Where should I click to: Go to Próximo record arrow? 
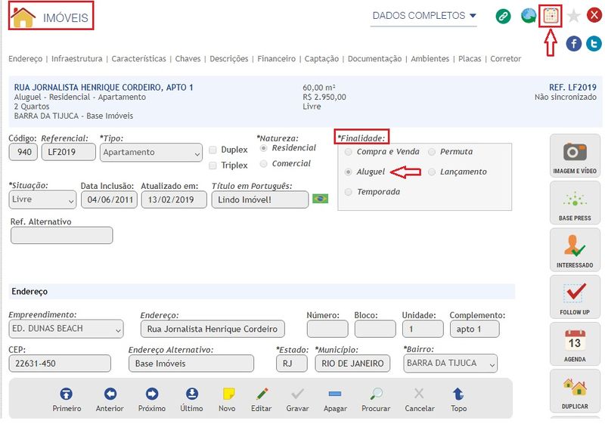coord(151,394)
